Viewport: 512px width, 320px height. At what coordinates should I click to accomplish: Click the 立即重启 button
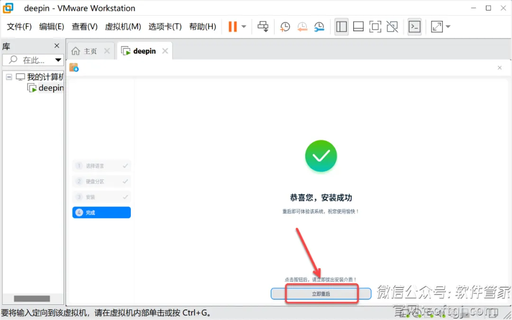321,293
